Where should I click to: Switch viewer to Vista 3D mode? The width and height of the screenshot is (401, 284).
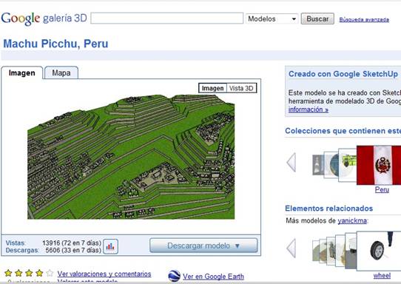[x=241, y=88]
